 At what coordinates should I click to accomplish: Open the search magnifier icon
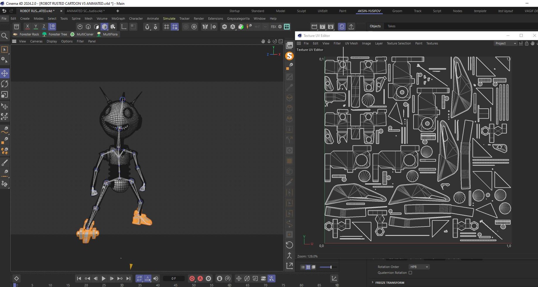tap(4, 36)
